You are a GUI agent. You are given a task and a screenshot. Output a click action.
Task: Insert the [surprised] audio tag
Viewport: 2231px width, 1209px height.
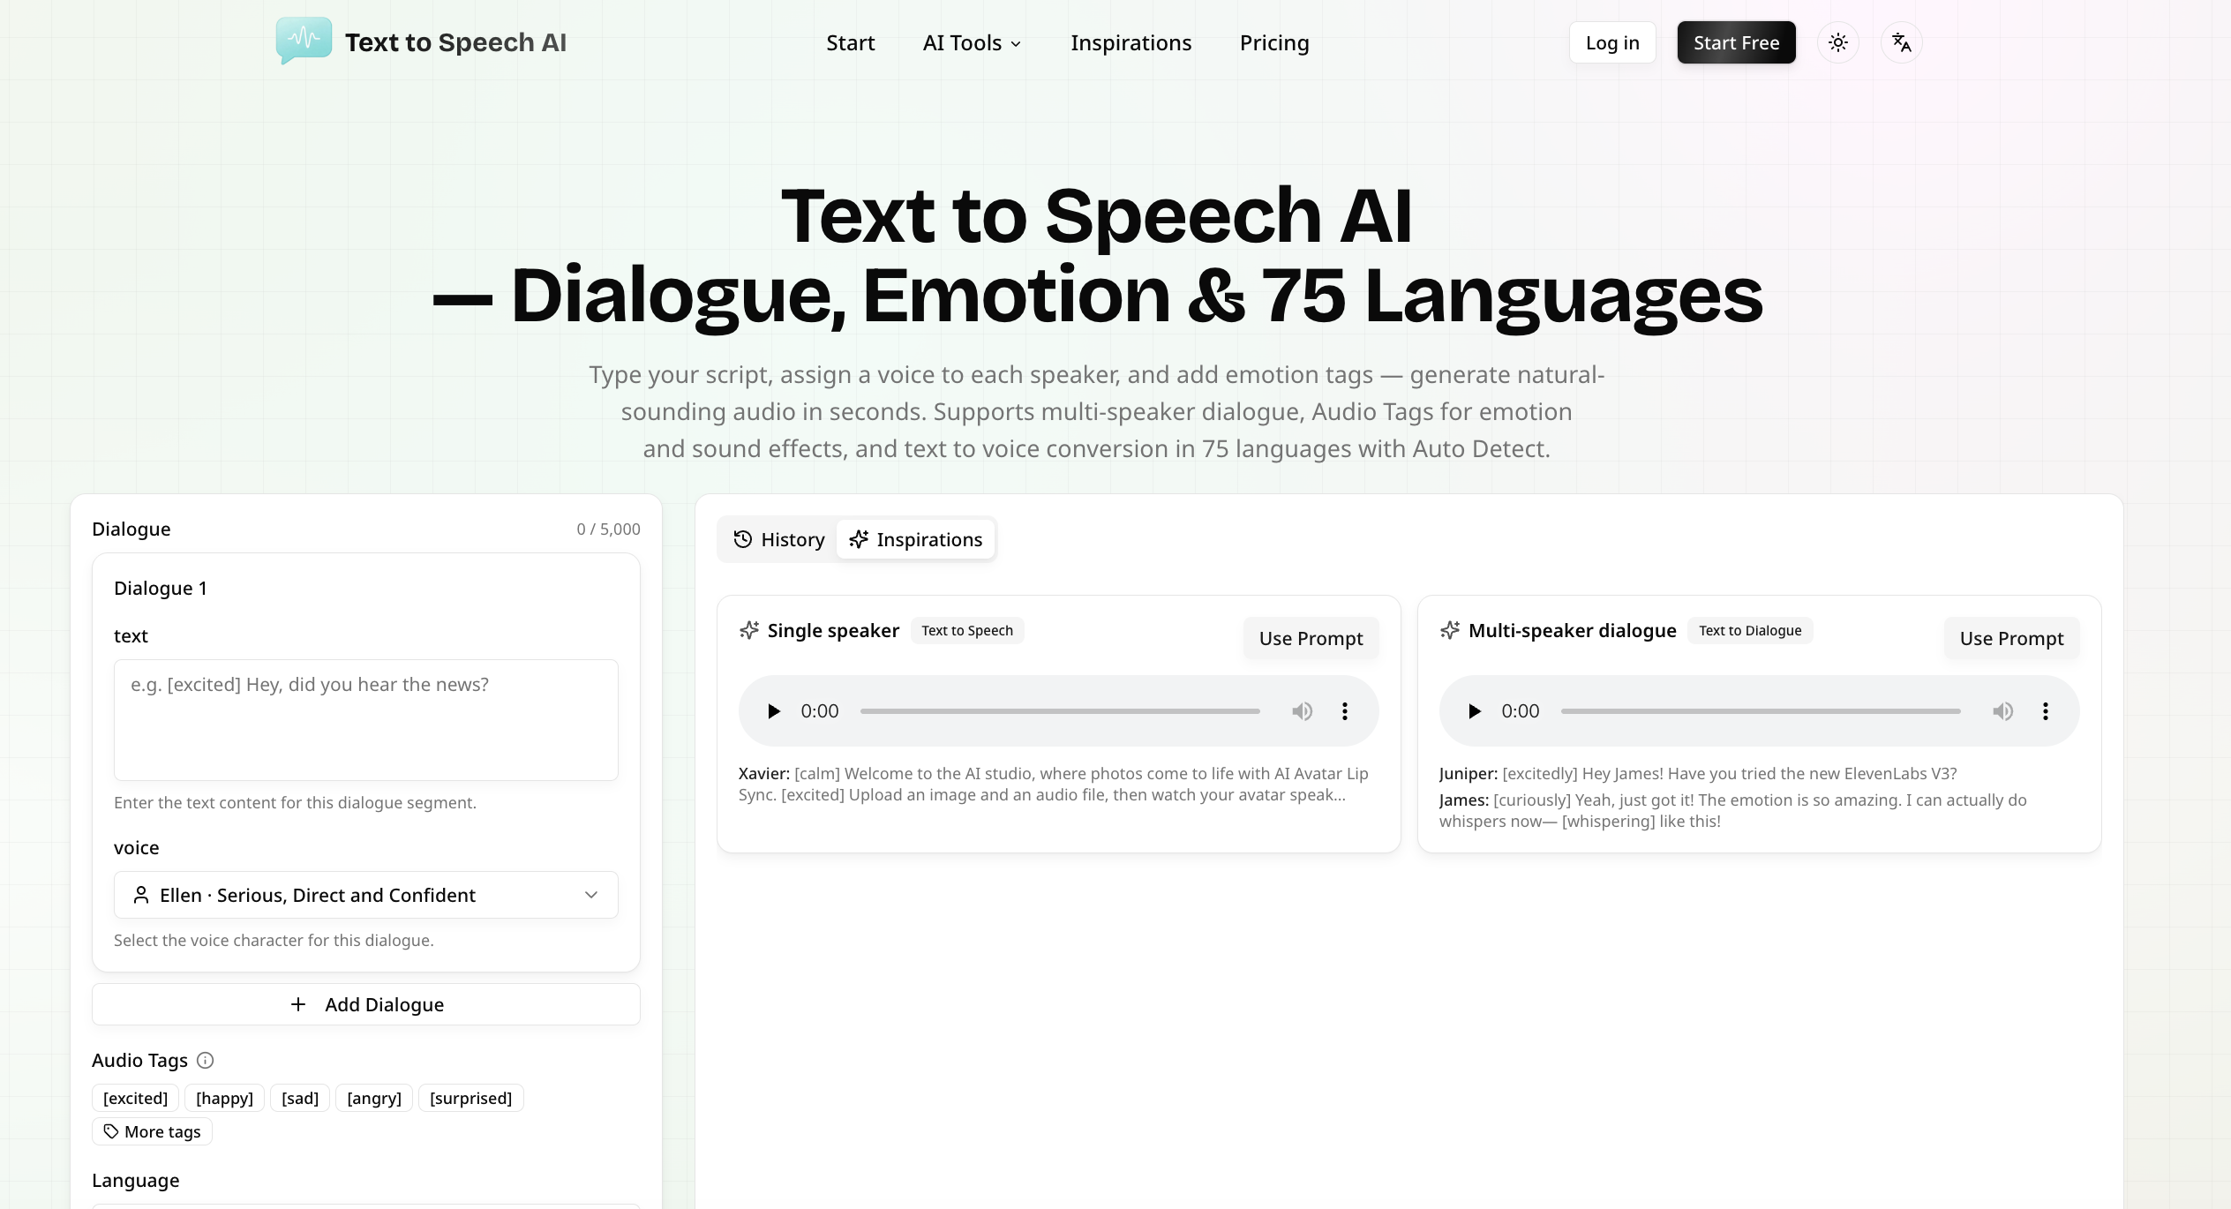[x=471, y=1098]
